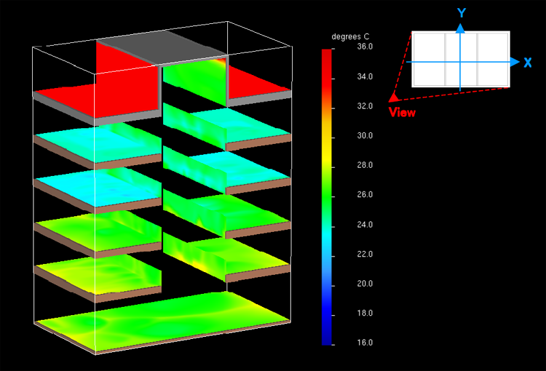
Task: Click the 32.0 legend value
Action: (364, 106)
